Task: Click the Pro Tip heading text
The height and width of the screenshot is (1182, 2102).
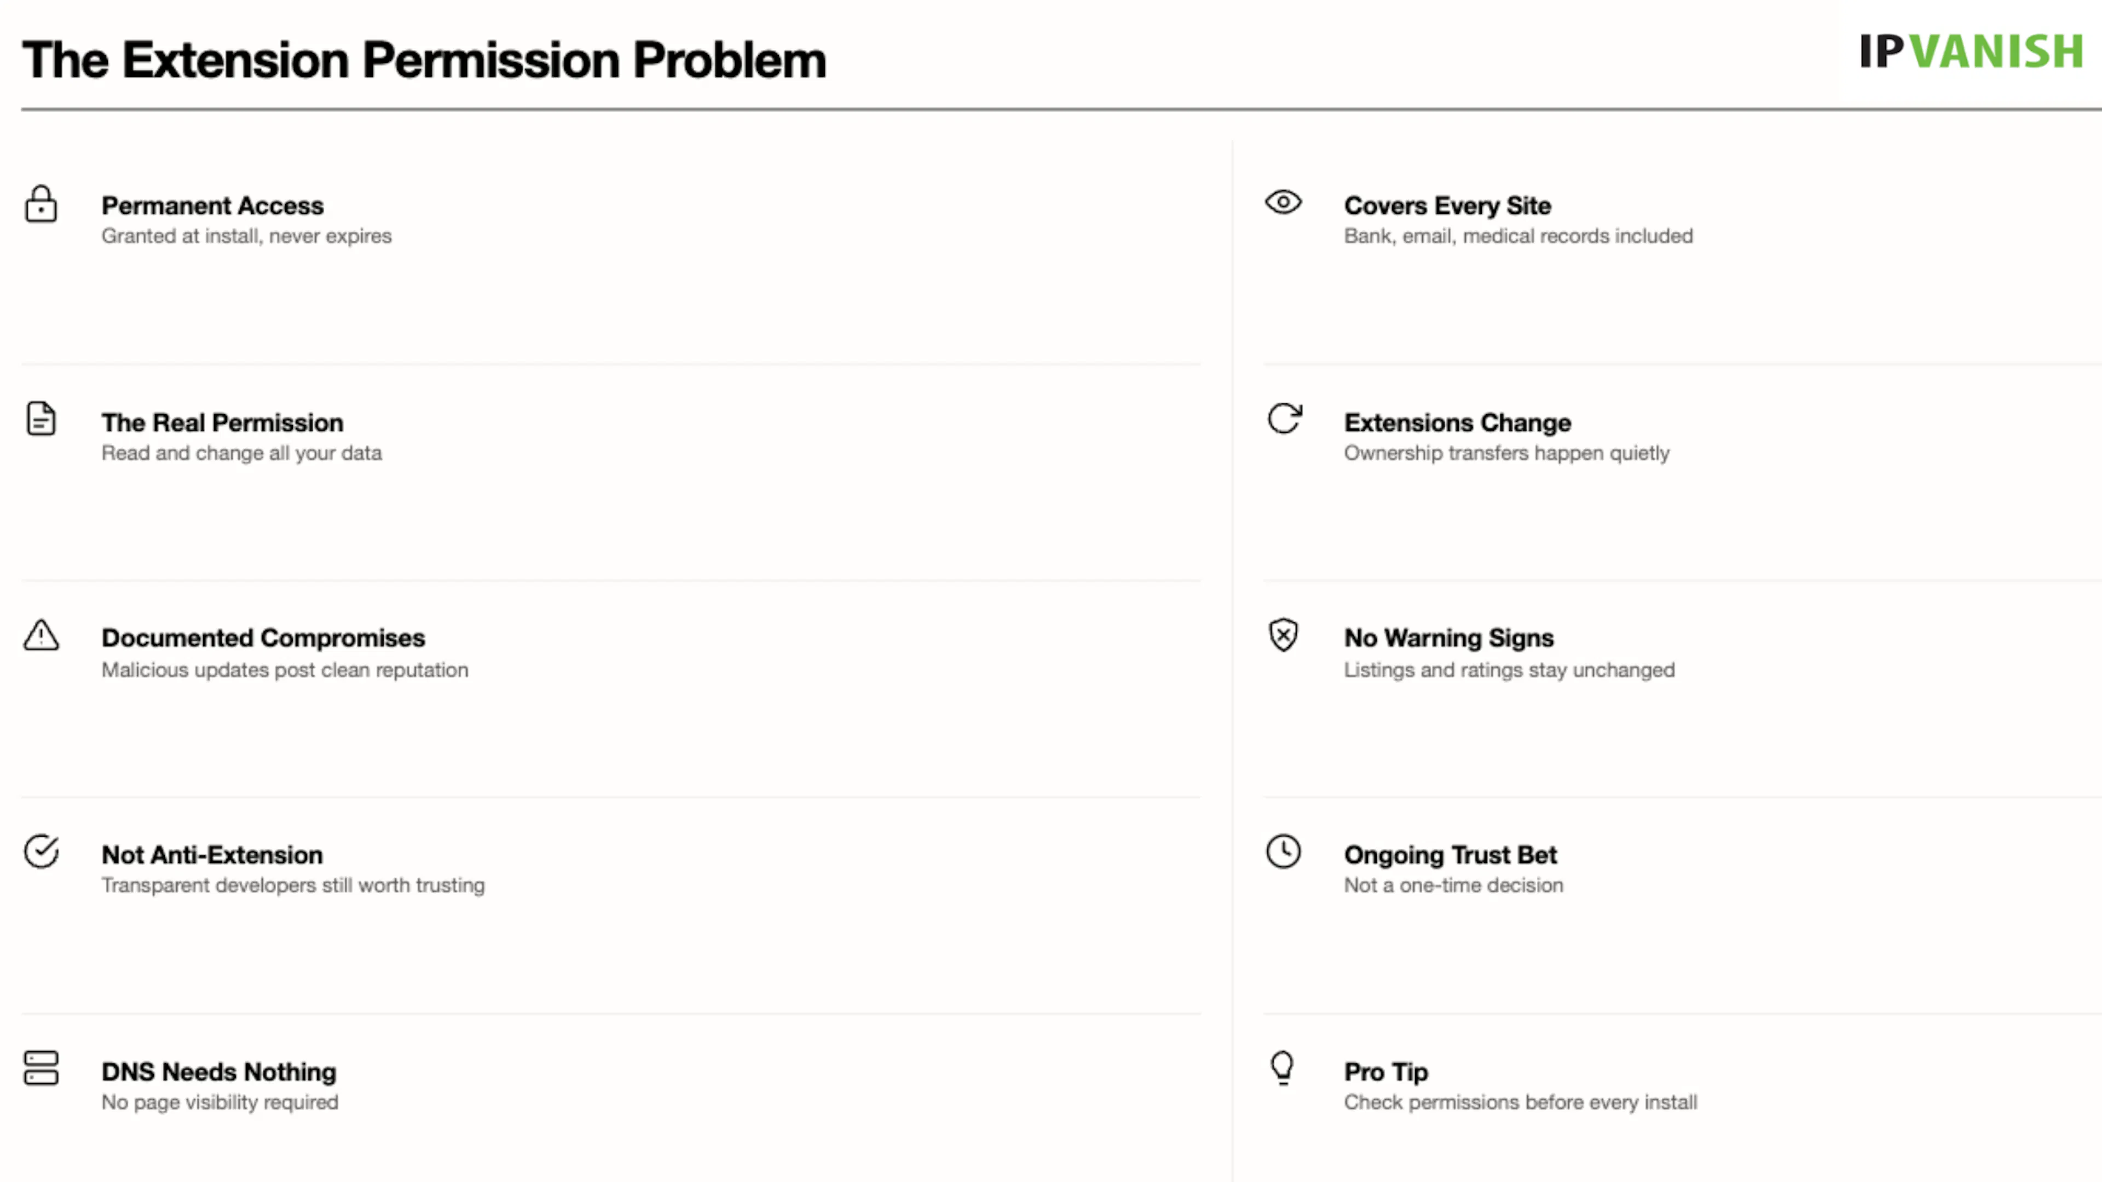Action: [x=1385, y=1072]
